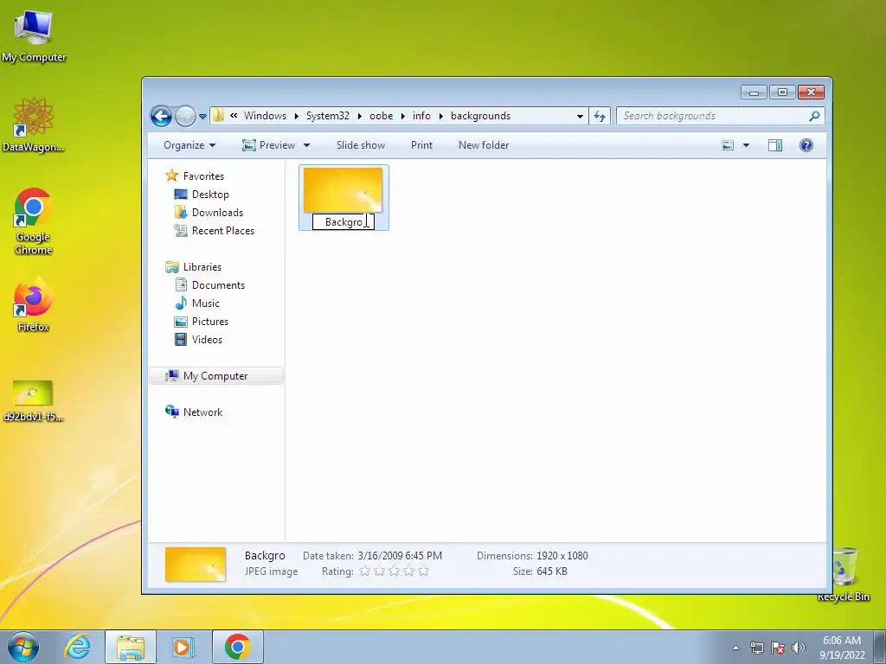Go back using the Explorer back arrow
This screenshot has width=886, height=664.
click(161, 117)
